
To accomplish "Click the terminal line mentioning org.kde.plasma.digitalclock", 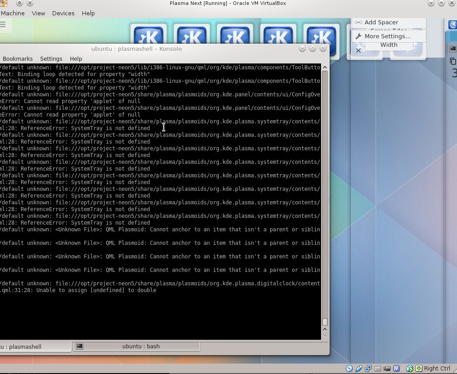I will tap(160, 284).
